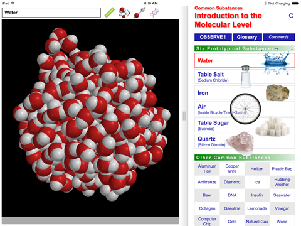This screenshot has width=301, height=226.
Task: Open the Seawater substance
Action: click(282, 195)
